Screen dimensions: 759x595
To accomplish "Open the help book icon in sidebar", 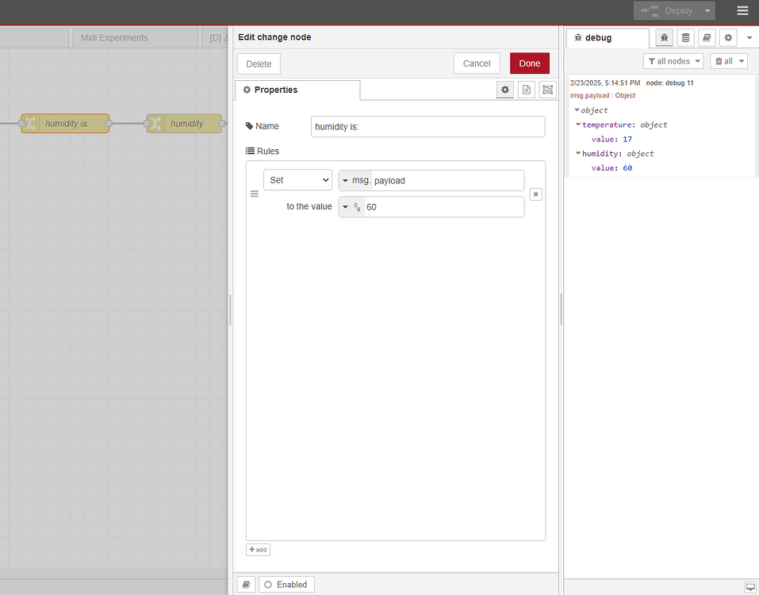I will [x=707, y=37].
